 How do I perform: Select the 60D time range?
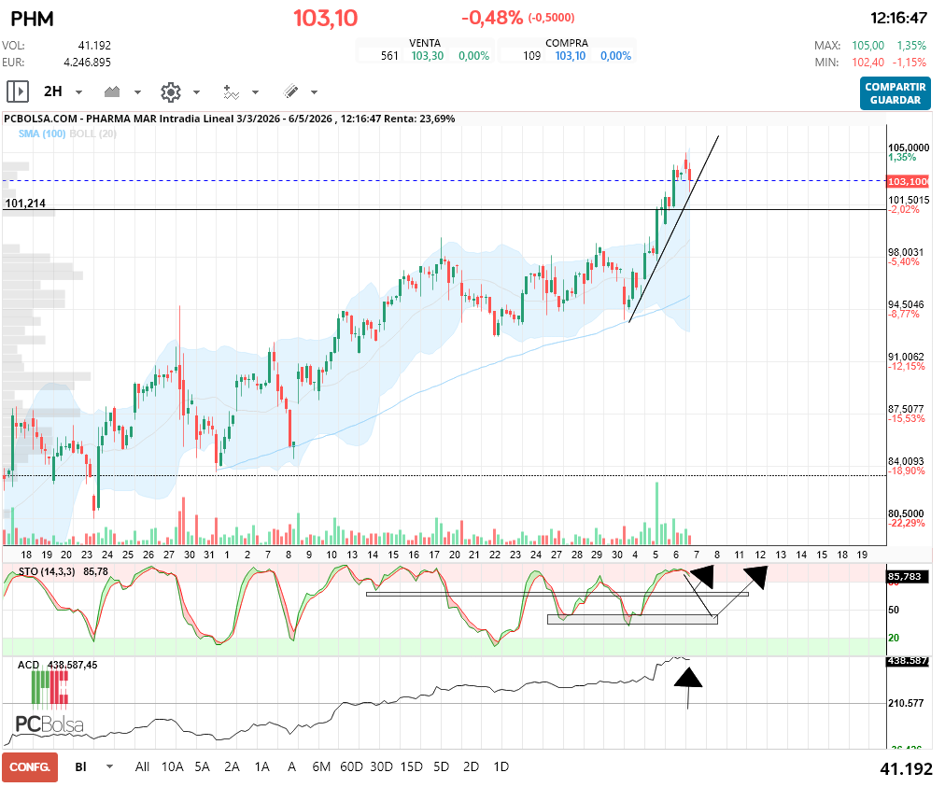click(x=351, y=766)
